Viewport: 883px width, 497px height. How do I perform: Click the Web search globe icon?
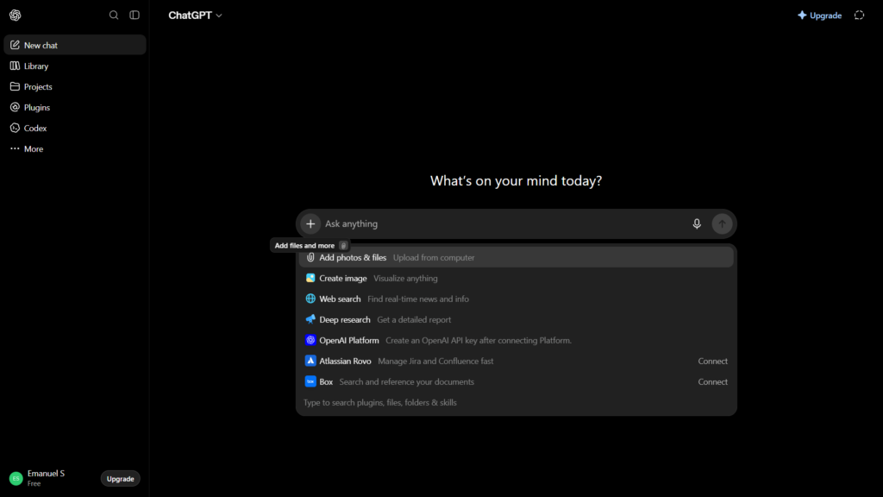point(310,299)
